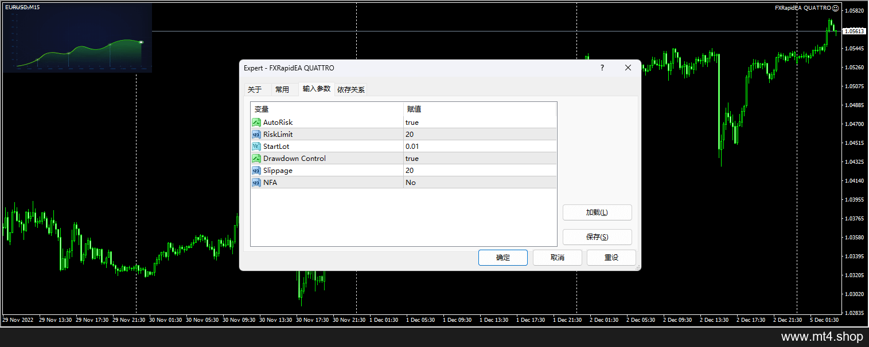Click the EURUSD,M15 chart label

(23, 7)
